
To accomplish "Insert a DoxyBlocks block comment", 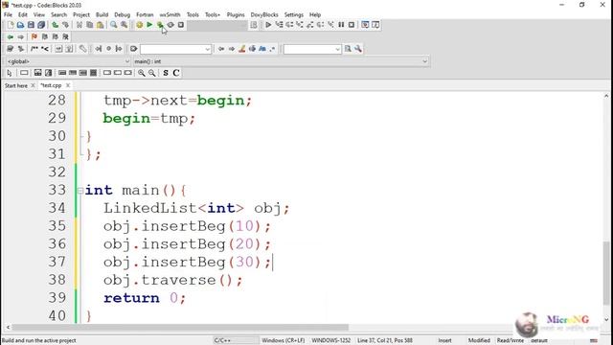I will [34, 49].
